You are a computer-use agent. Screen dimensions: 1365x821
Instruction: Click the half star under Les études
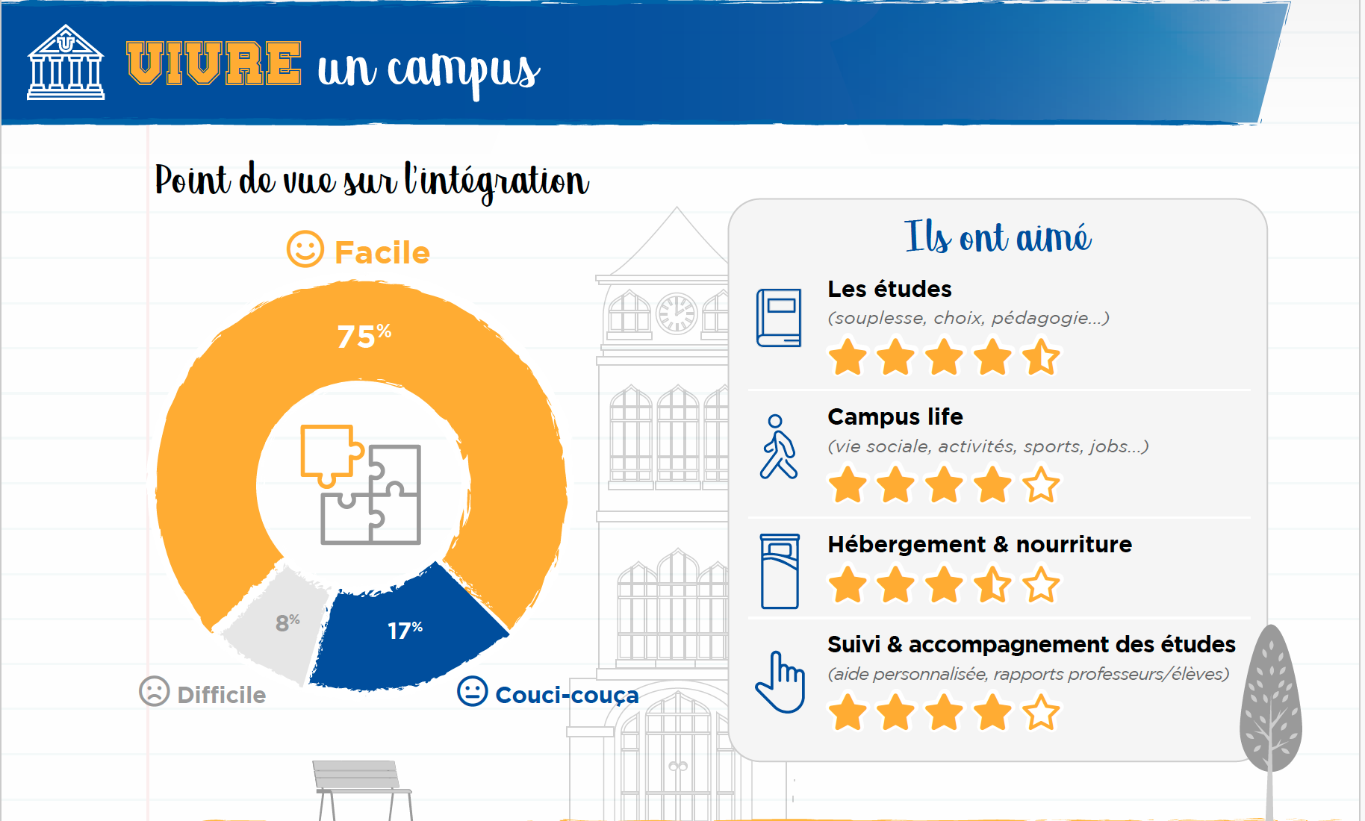click(1041, 357)
